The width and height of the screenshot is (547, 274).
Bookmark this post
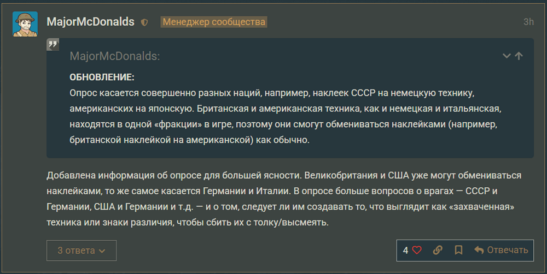(x=458, y=250)
